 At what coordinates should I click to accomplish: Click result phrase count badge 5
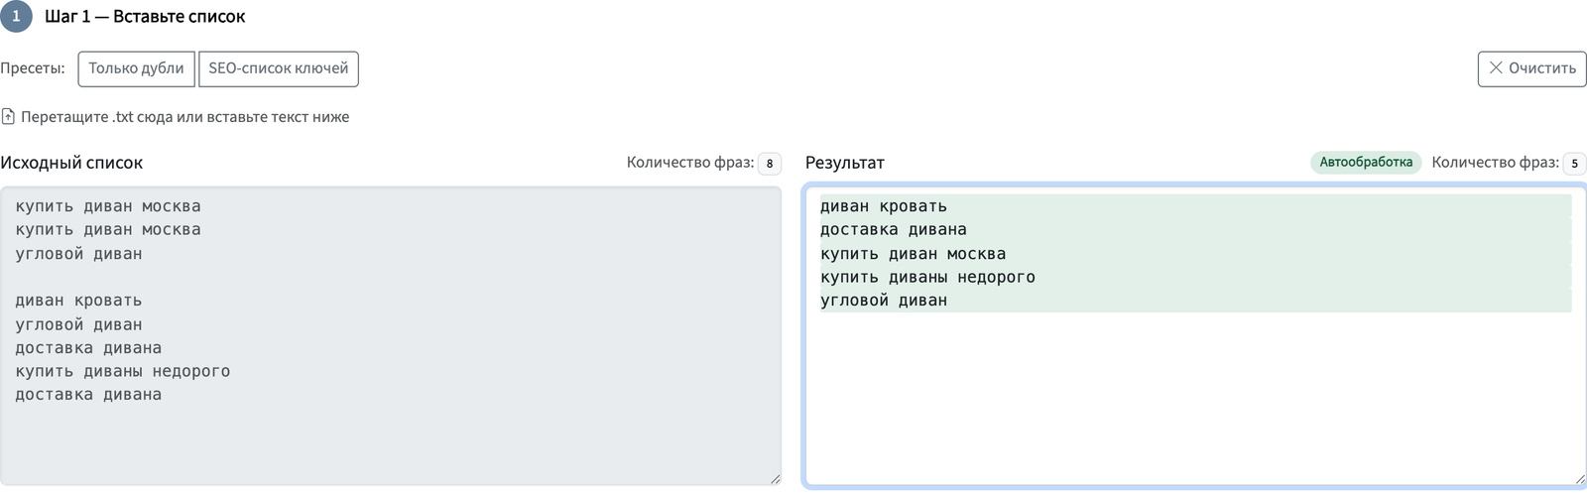pos(1574,164)
